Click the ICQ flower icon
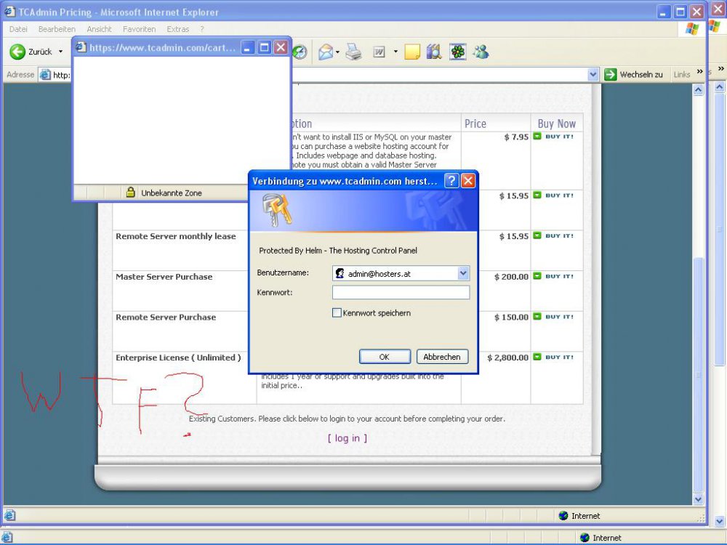Viewport: 727px width, 545px height. point(457,52)
